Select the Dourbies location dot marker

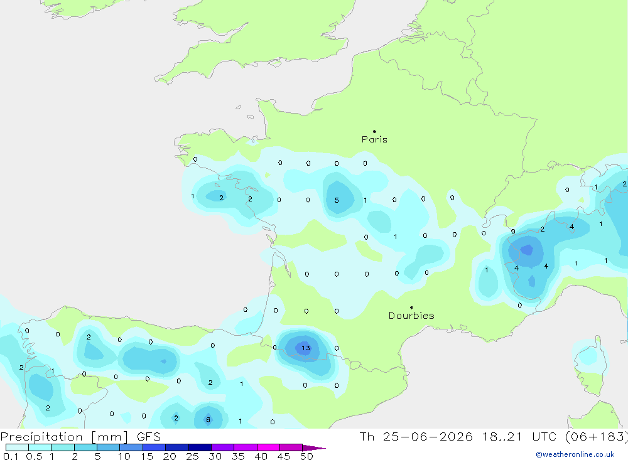[x=411, y=308]
